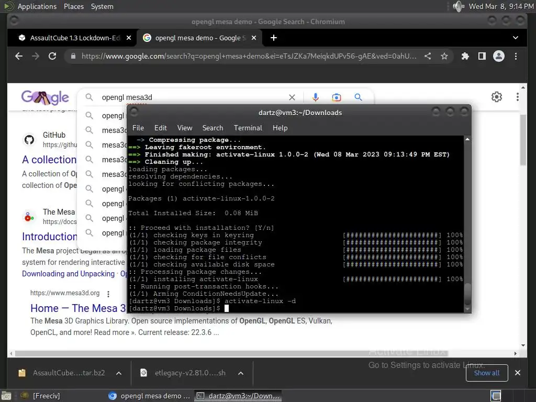
Task: Click the volume speaker icon in the panel
Action: click(x=459, y=6)
